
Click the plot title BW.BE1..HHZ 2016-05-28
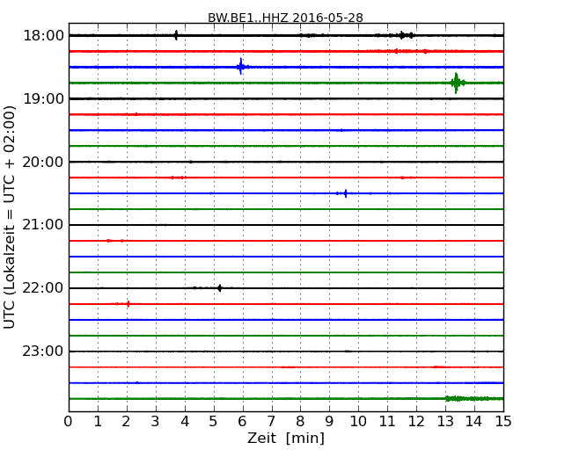tap(285, 18)
